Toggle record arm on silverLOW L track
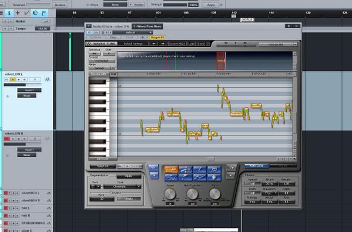The height and width of the screenshot is (232, 352). point(19,80)
